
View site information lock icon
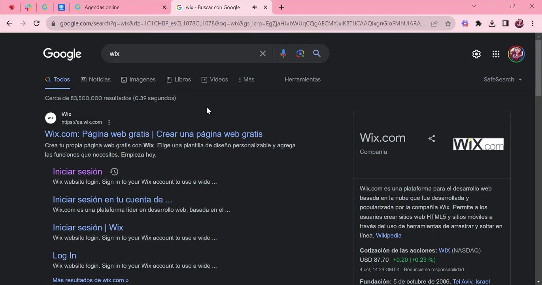(x=53, y=23)
